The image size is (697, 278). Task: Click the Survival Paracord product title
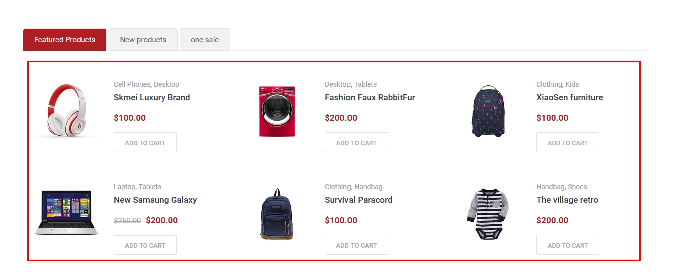[359, 200]
